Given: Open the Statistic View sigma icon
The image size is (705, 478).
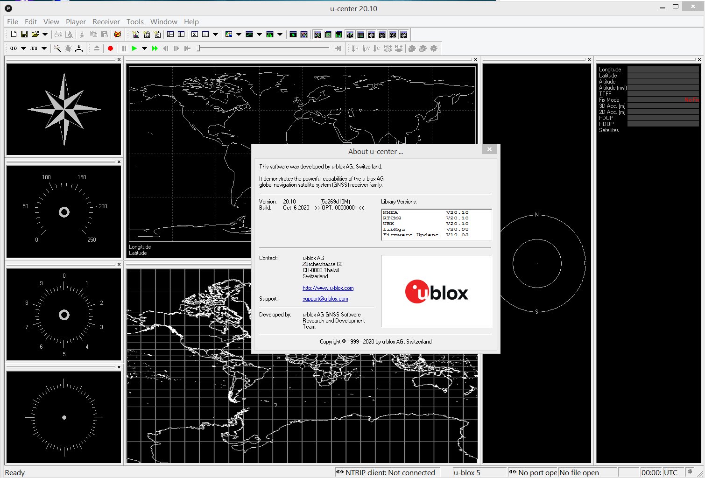Looking at the screenshot, I should coord(195,34).
